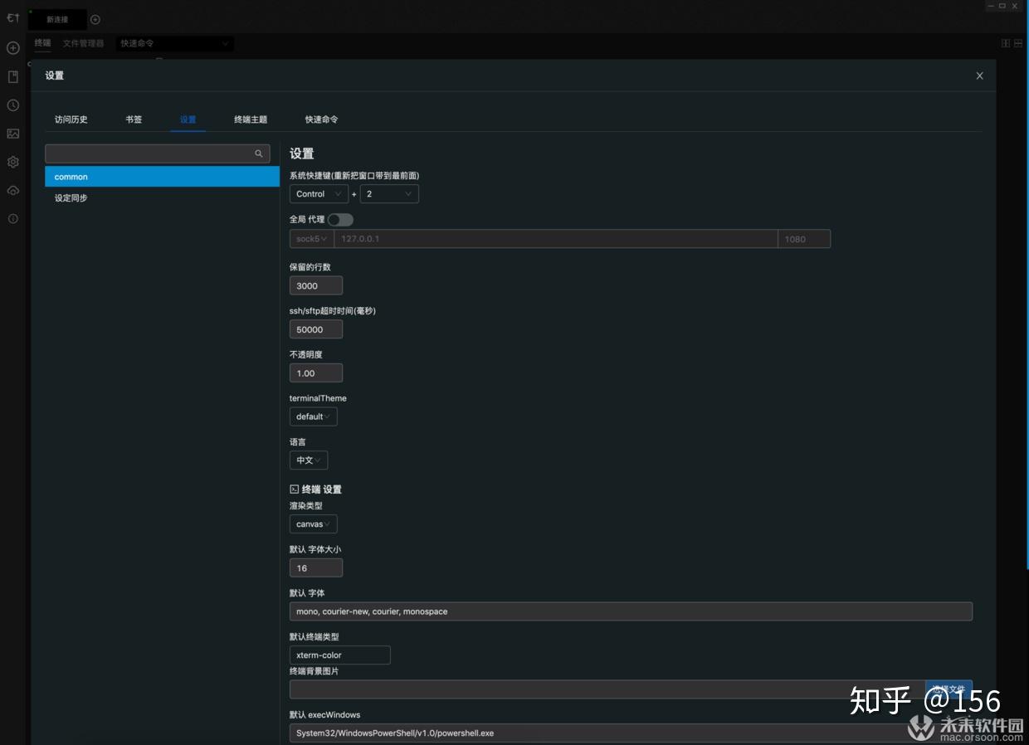Click the 不透明度 field showing 1.00
The image size is (1029, 745).
pos(316,373)
